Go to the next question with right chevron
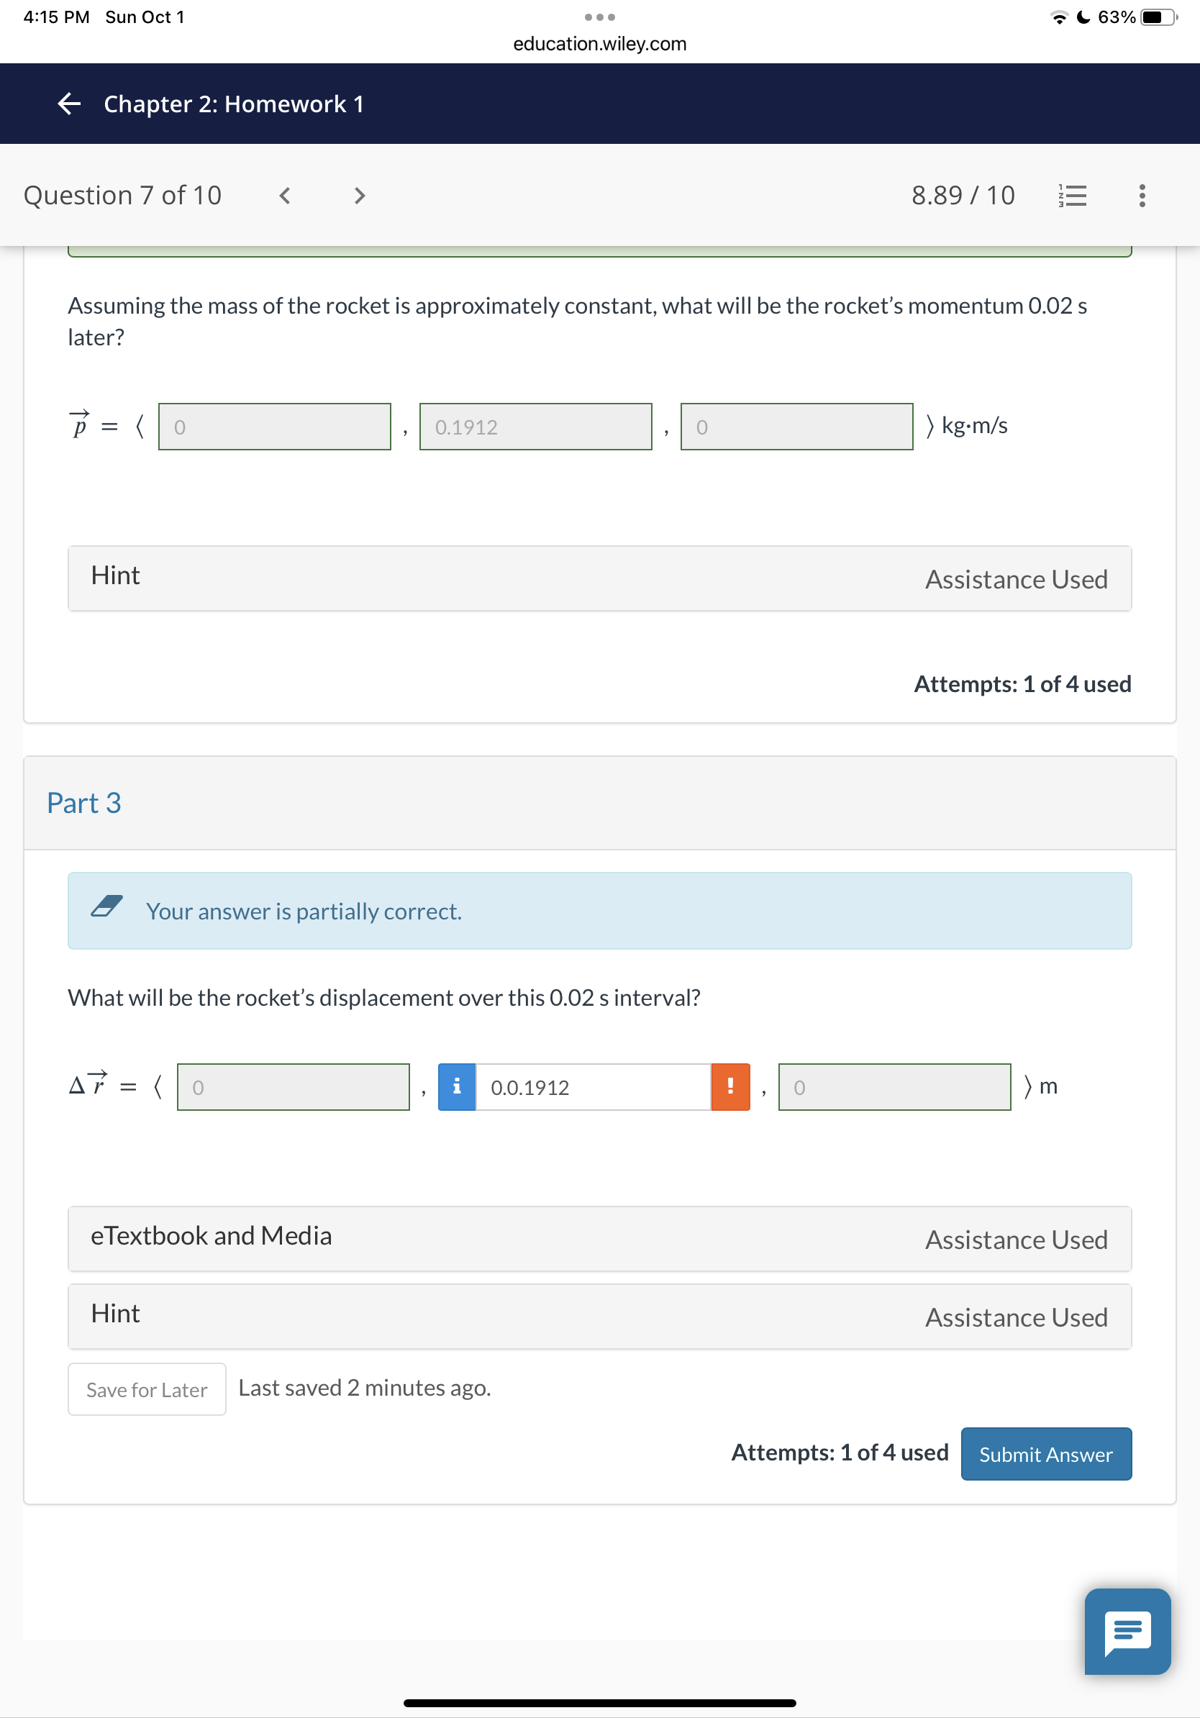 click(360, 195)
